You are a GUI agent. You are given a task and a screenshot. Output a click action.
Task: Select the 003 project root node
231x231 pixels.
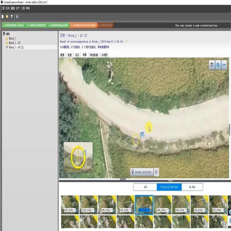click(8, 34)
